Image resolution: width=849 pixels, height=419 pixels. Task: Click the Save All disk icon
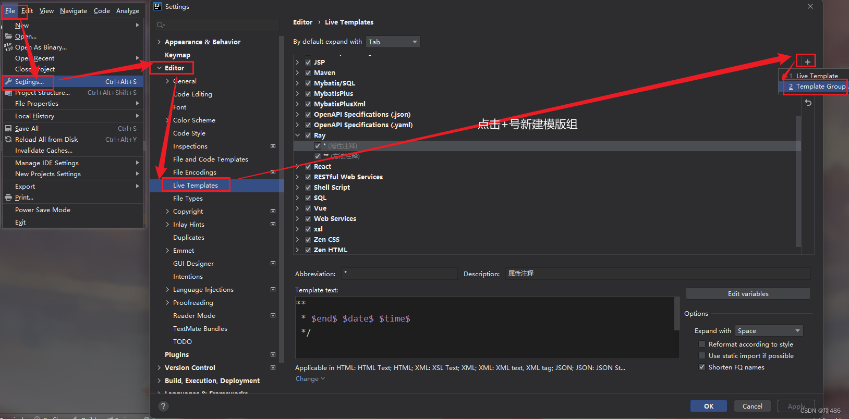[8, 128]
